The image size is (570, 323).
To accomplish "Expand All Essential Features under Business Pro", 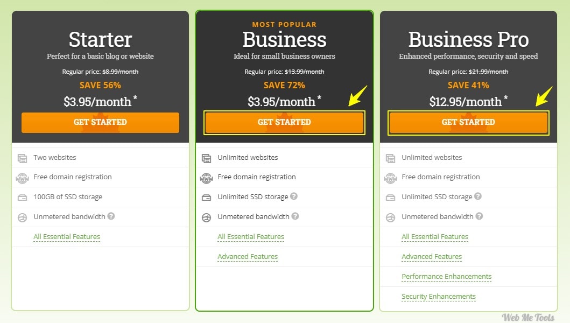I will 435,237.
